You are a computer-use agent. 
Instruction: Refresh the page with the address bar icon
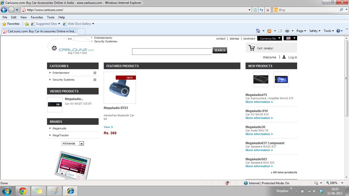tap(261, 10)
